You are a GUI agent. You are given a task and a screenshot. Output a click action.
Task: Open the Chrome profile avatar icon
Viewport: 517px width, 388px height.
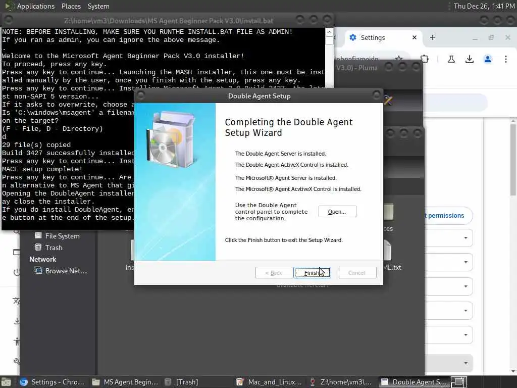pyautogui.click(x=488, y=59)
